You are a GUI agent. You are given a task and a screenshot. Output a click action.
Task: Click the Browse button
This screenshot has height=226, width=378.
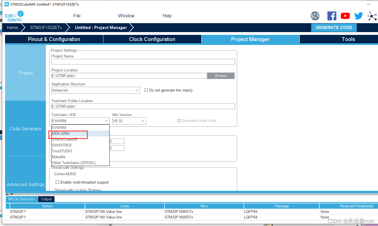tap(221, 76)
